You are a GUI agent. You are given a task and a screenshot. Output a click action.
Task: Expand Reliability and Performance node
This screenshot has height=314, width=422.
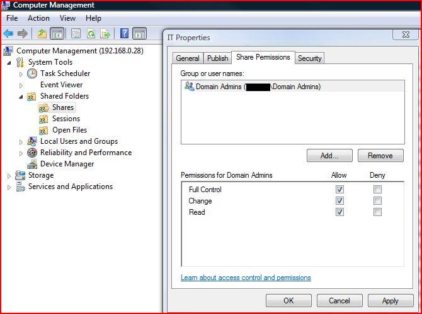point(21,153)
